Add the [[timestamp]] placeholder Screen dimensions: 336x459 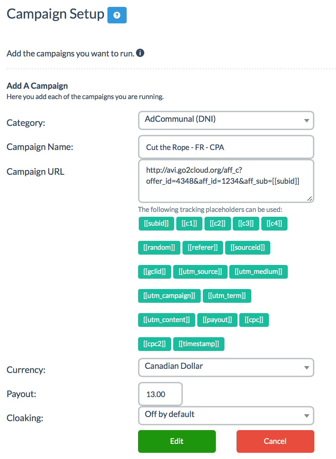pyautogui.click(x=199, y=344)
